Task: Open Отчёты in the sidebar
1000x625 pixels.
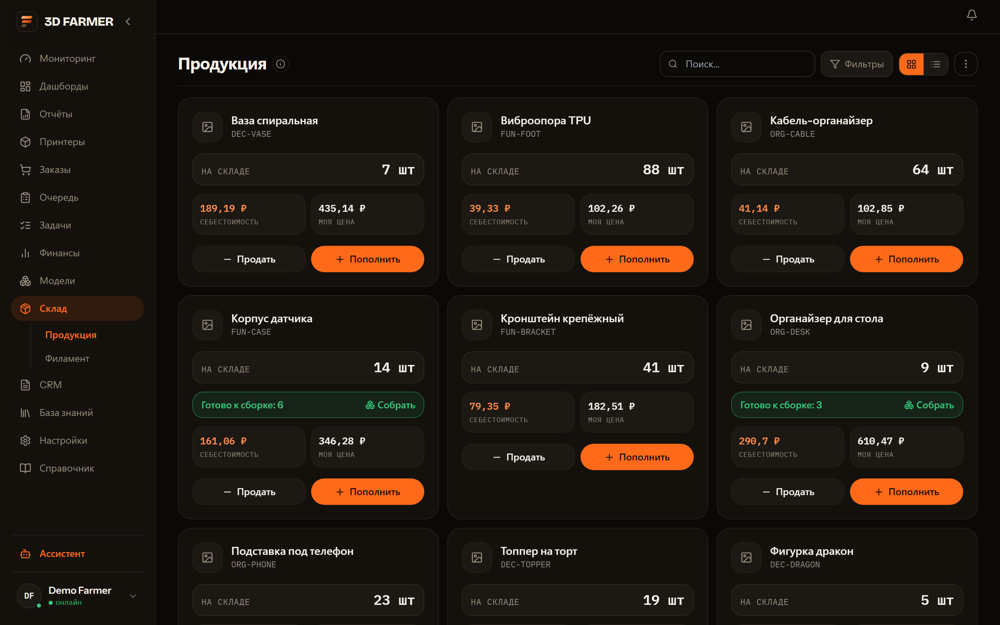Action: click(x=77, y=114)
